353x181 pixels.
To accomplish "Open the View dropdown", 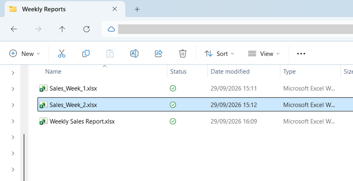I will pyautogui.click(x=264, y=54).
